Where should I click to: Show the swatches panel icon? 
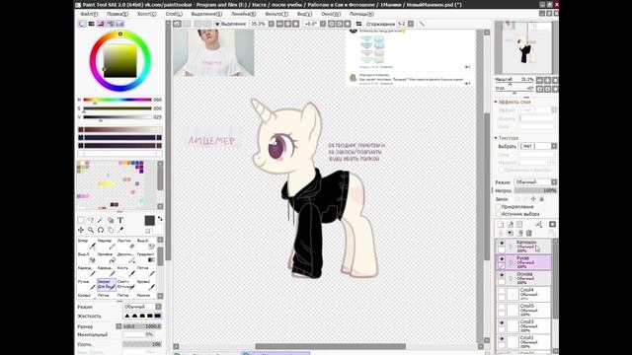pos(119,24)
